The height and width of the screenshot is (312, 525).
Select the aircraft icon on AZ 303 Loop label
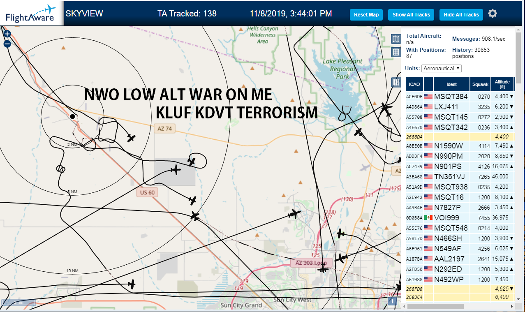(x=324, y=268)
